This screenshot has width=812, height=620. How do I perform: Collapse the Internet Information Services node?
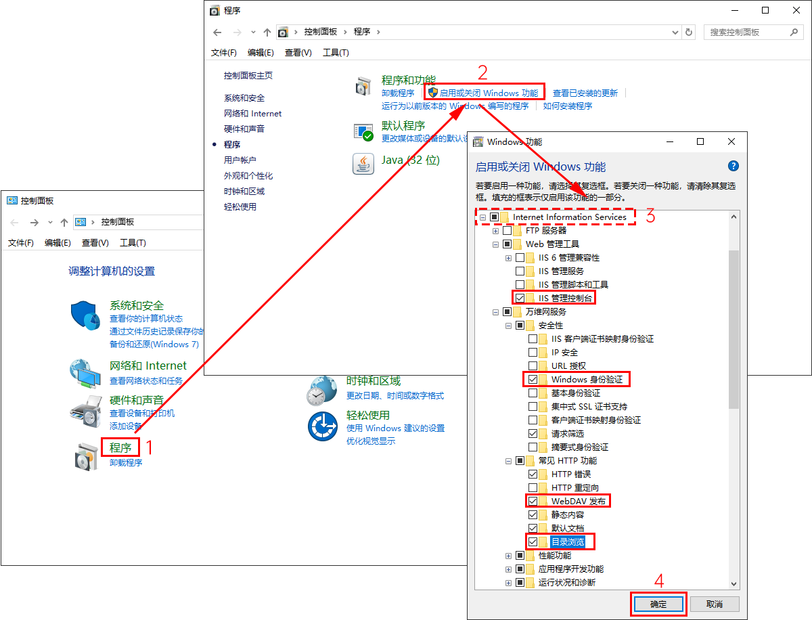pyautogui.click(x=483, y=217)
